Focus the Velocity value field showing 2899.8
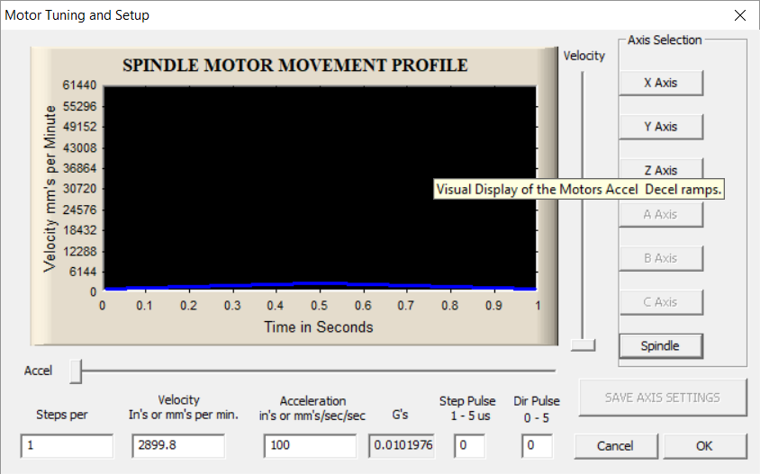The image size is (760, 474). pos(178,445)
